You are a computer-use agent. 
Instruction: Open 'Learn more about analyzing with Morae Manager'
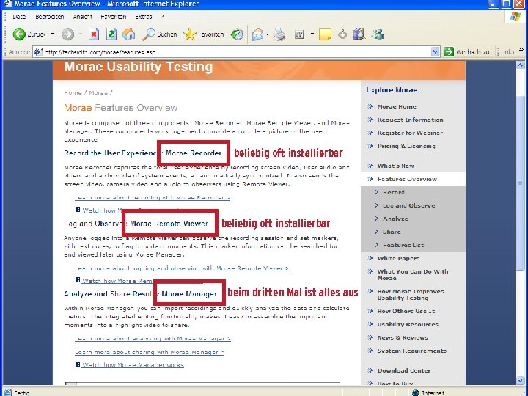click(153, 338)
